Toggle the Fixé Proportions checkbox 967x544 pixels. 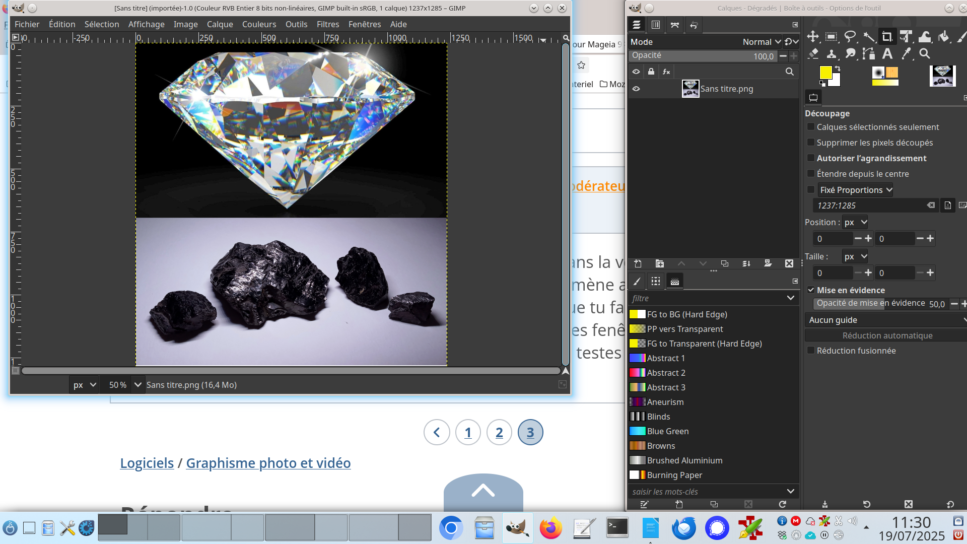811,190
